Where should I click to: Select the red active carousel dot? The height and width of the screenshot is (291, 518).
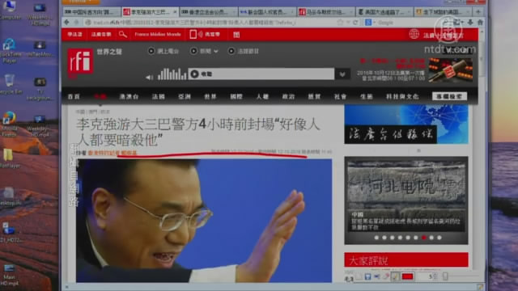424,238
